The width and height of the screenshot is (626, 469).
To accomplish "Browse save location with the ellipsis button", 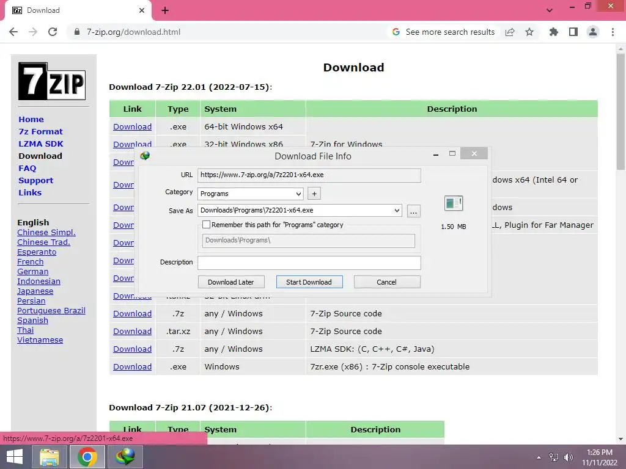I will pyautogui.click(x=414, y=211).
